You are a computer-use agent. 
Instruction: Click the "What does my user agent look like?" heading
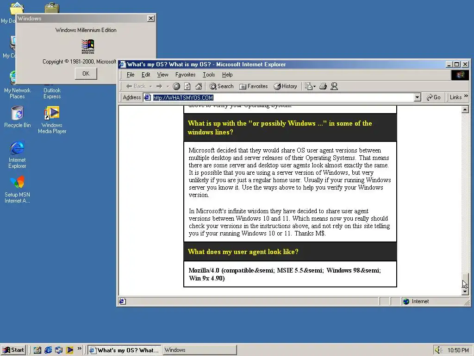point(243,252)
